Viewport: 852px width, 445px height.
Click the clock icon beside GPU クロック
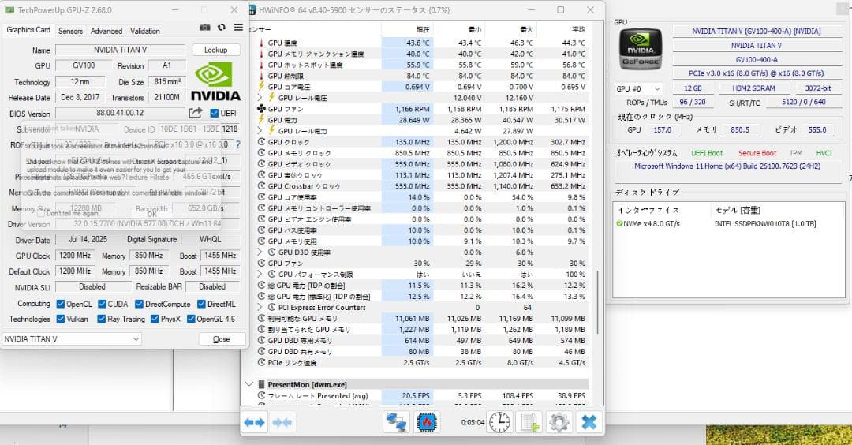coord(261,142)
